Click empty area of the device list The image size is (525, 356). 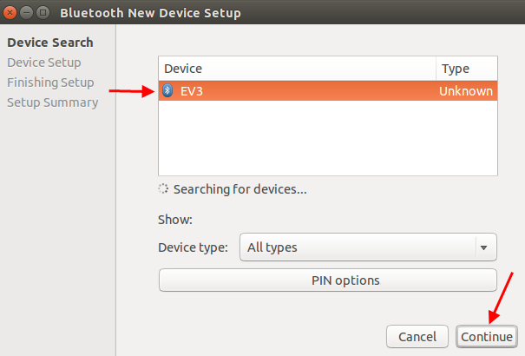(x=328, y=138)
